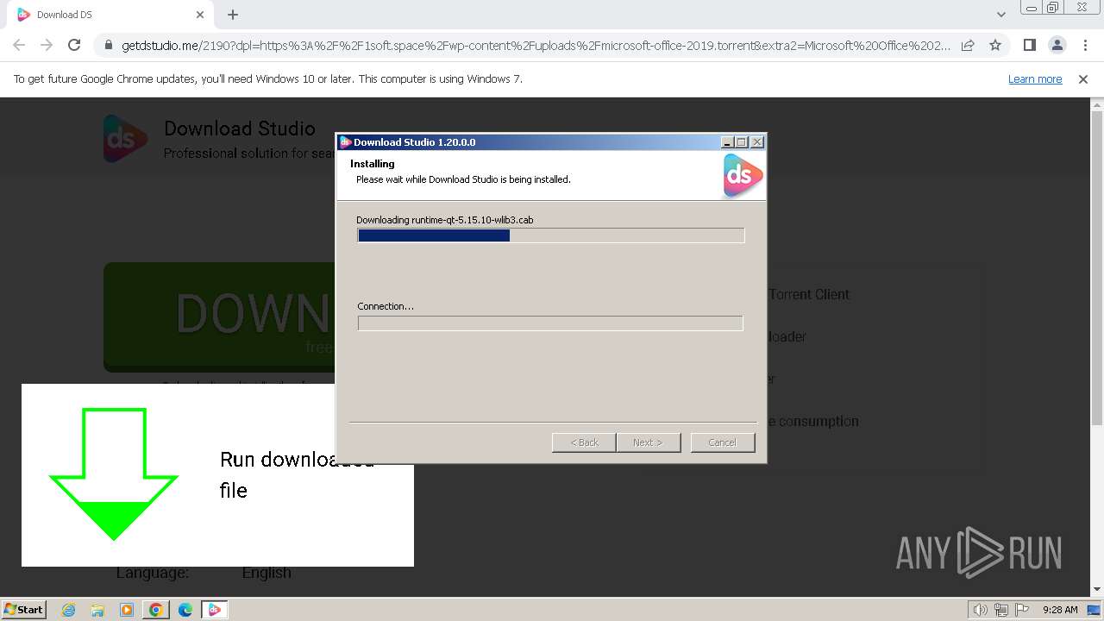
Task: Click the ds logo in installer header
Action: coord(742,175)
